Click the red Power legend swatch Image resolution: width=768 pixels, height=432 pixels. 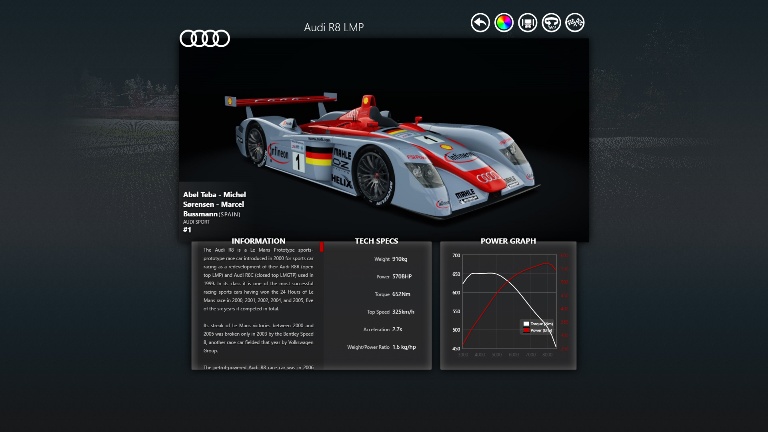point(526,330)
